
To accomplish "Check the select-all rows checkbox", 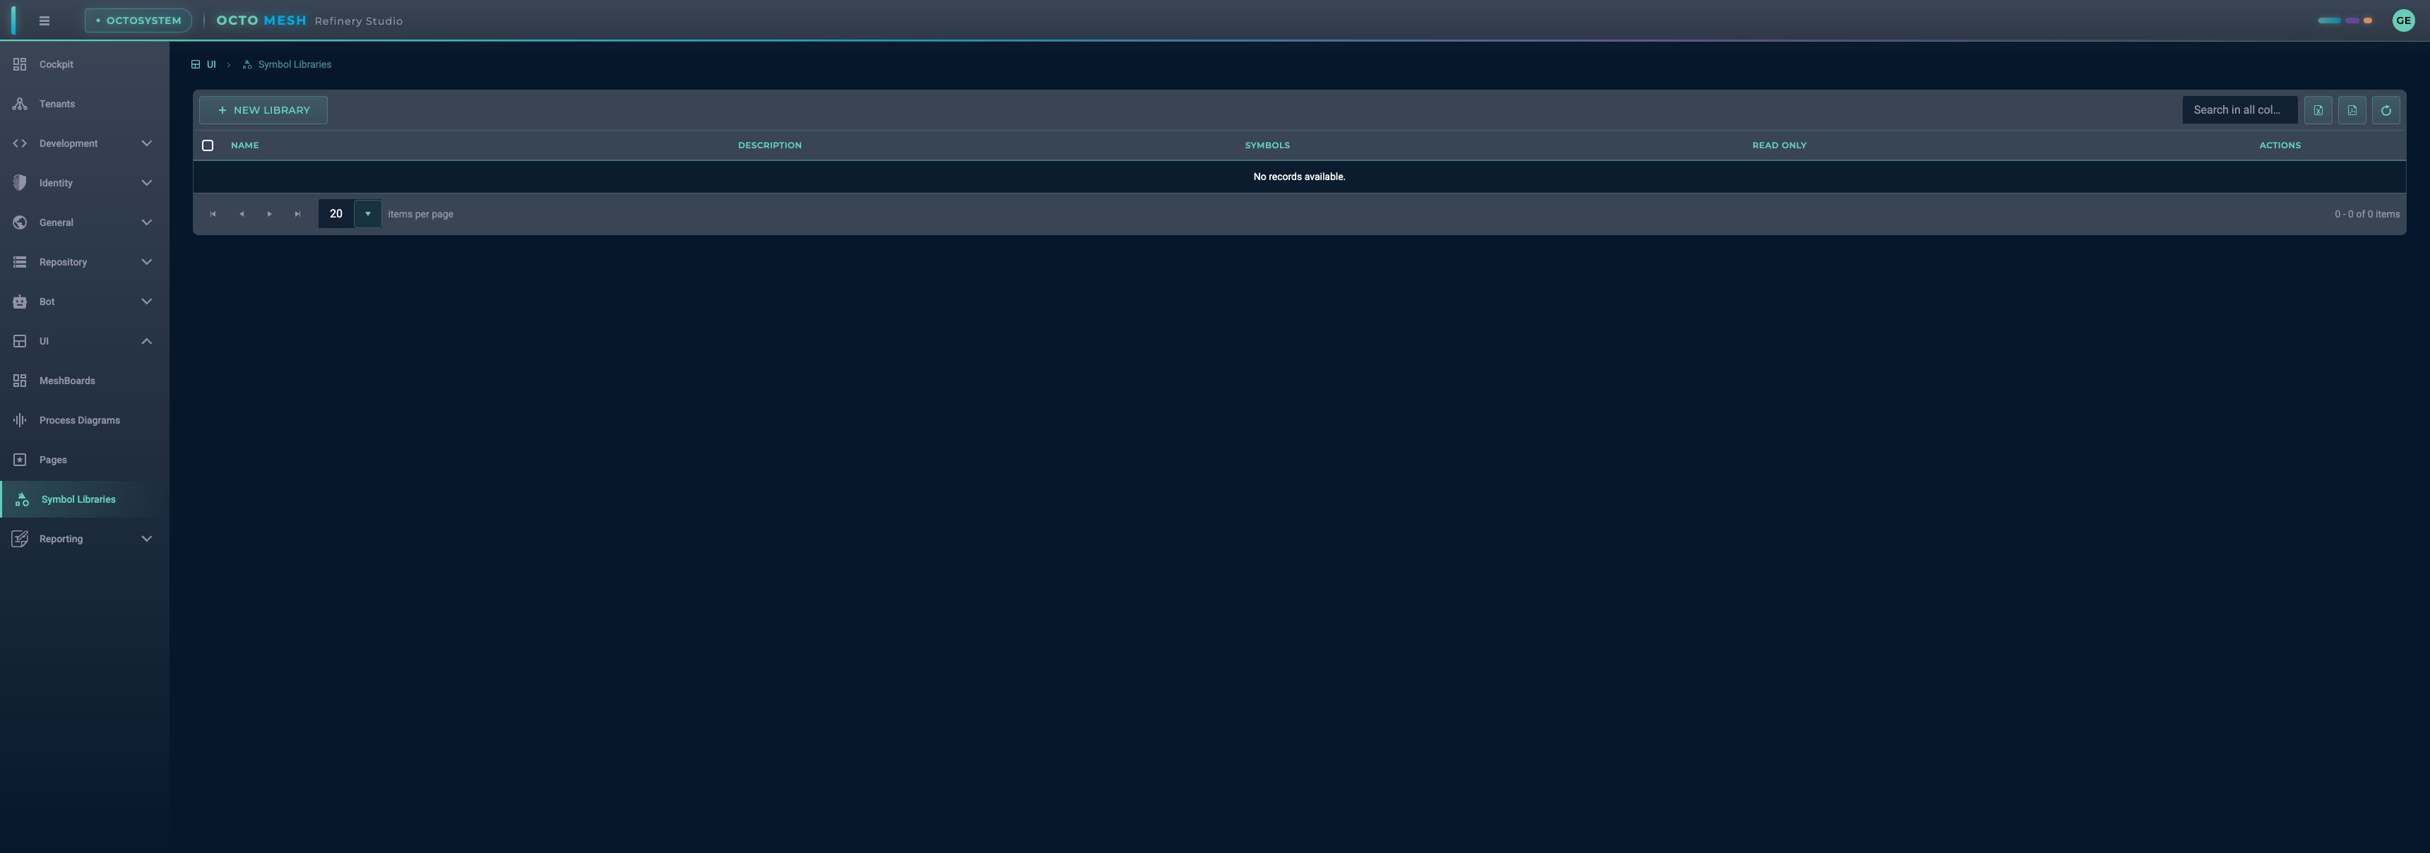I will (x=208, y=145).
